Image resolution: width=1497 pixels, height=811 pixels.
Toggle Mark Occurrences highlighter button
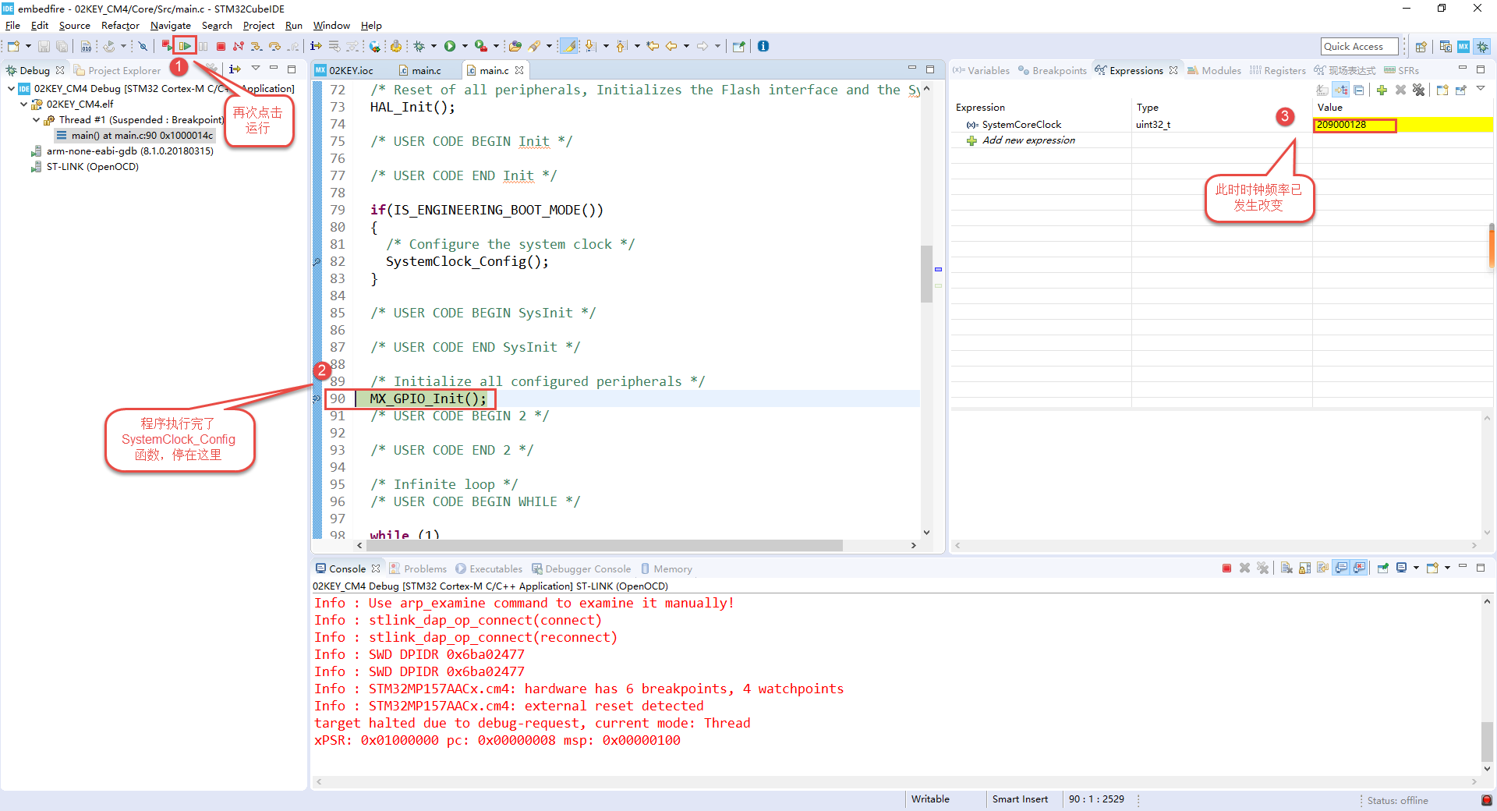click(x=570, y=46)
